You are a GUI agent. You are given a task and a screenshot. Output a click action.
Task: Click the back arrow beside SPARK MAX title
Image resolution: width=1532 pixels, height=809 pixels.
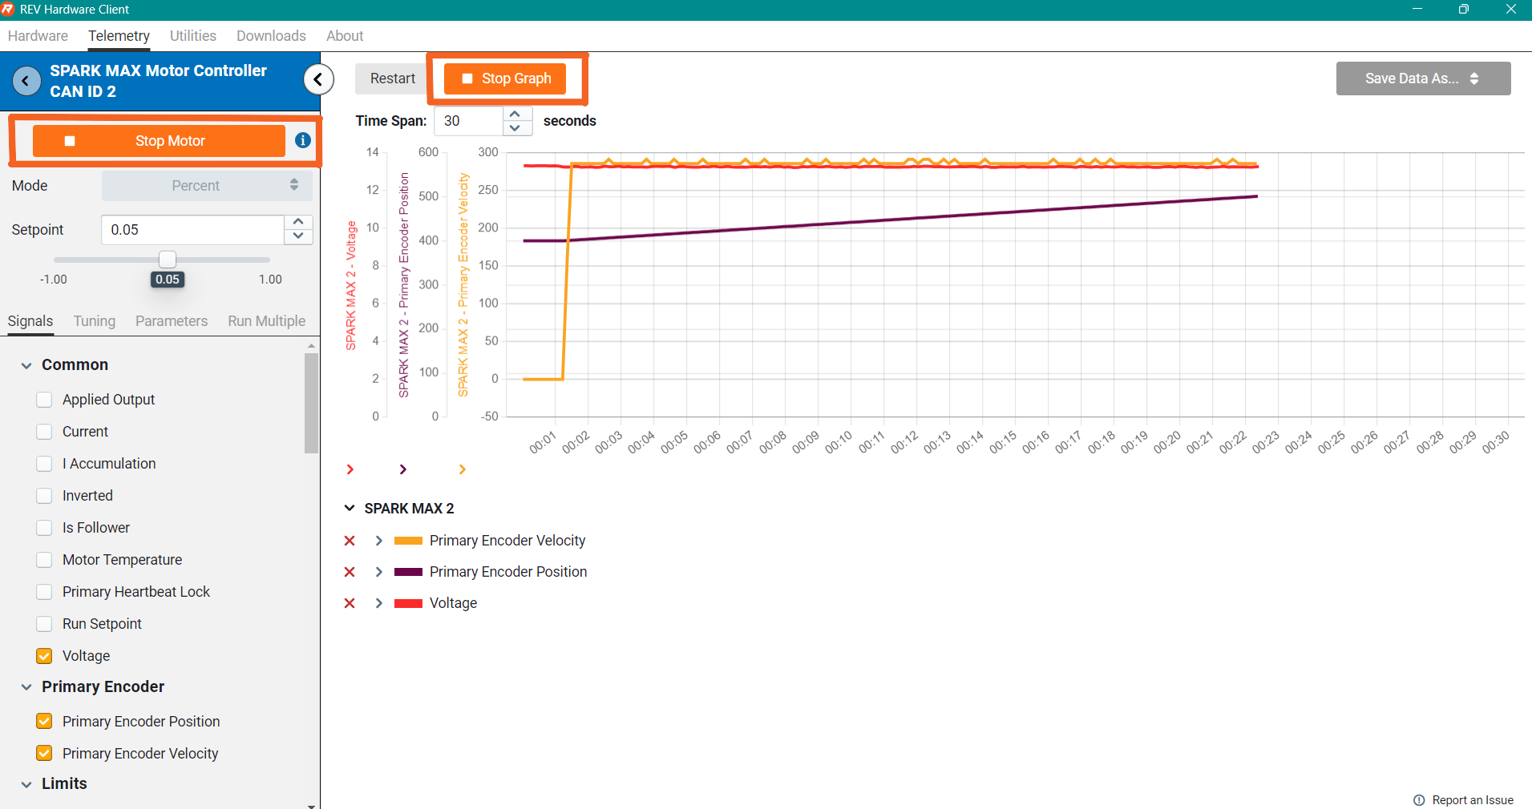tap(26, 81)
